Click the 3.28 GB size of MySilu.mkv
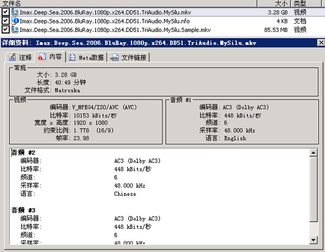 [x=277, y=12]
